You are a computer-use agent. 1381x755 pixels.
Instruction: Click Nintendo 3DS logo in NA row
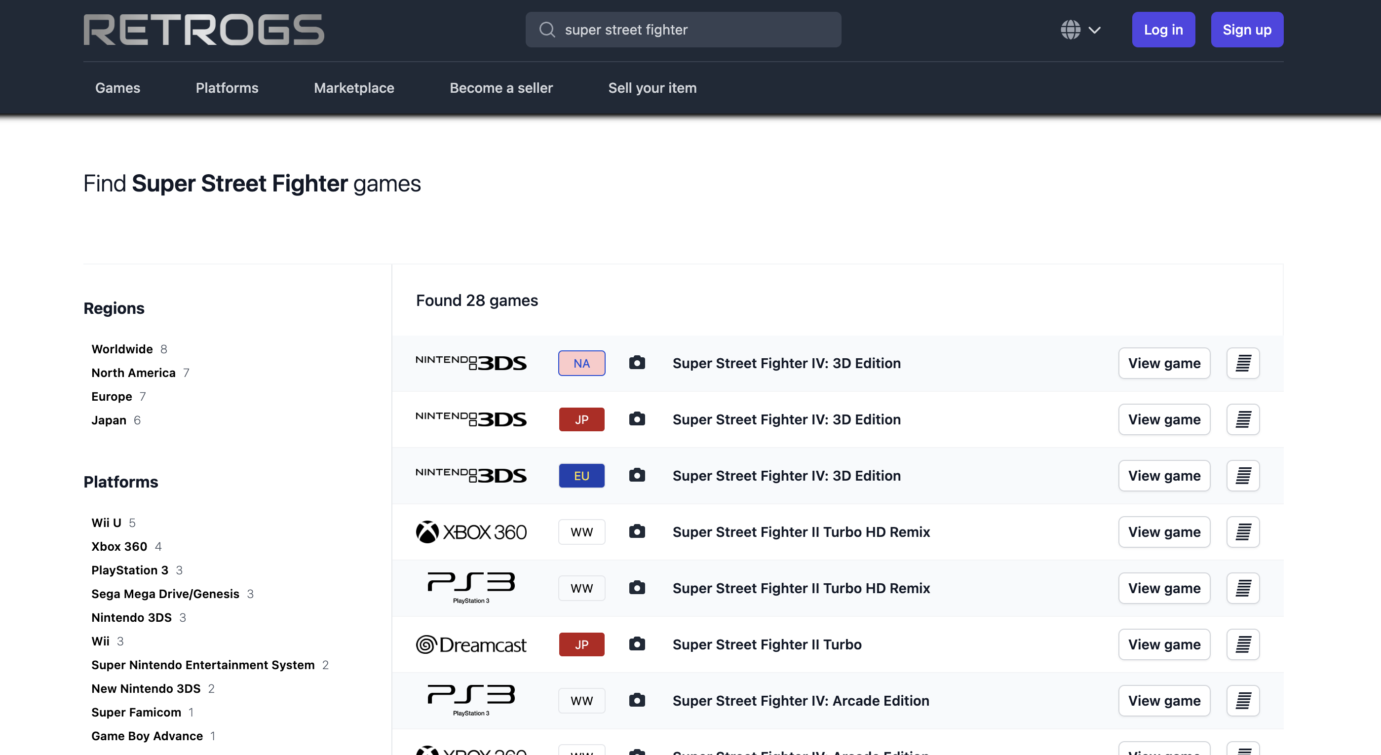471,363
